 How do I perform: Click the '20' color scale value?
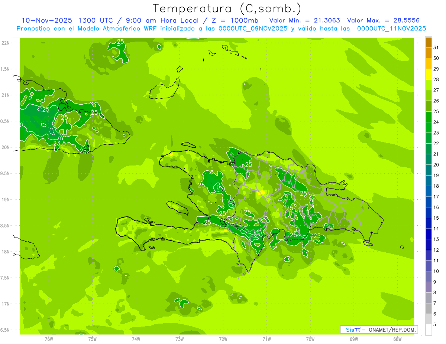tap(436, 165)
